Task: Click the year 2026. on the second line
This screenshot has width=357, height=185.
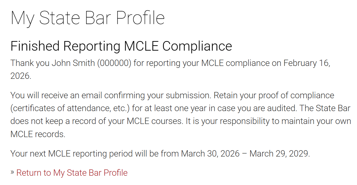Action: (21, 76)
